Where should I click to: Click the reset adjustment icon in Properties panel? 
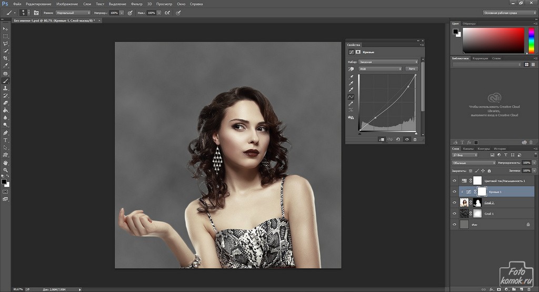click(x=397, y=139)
